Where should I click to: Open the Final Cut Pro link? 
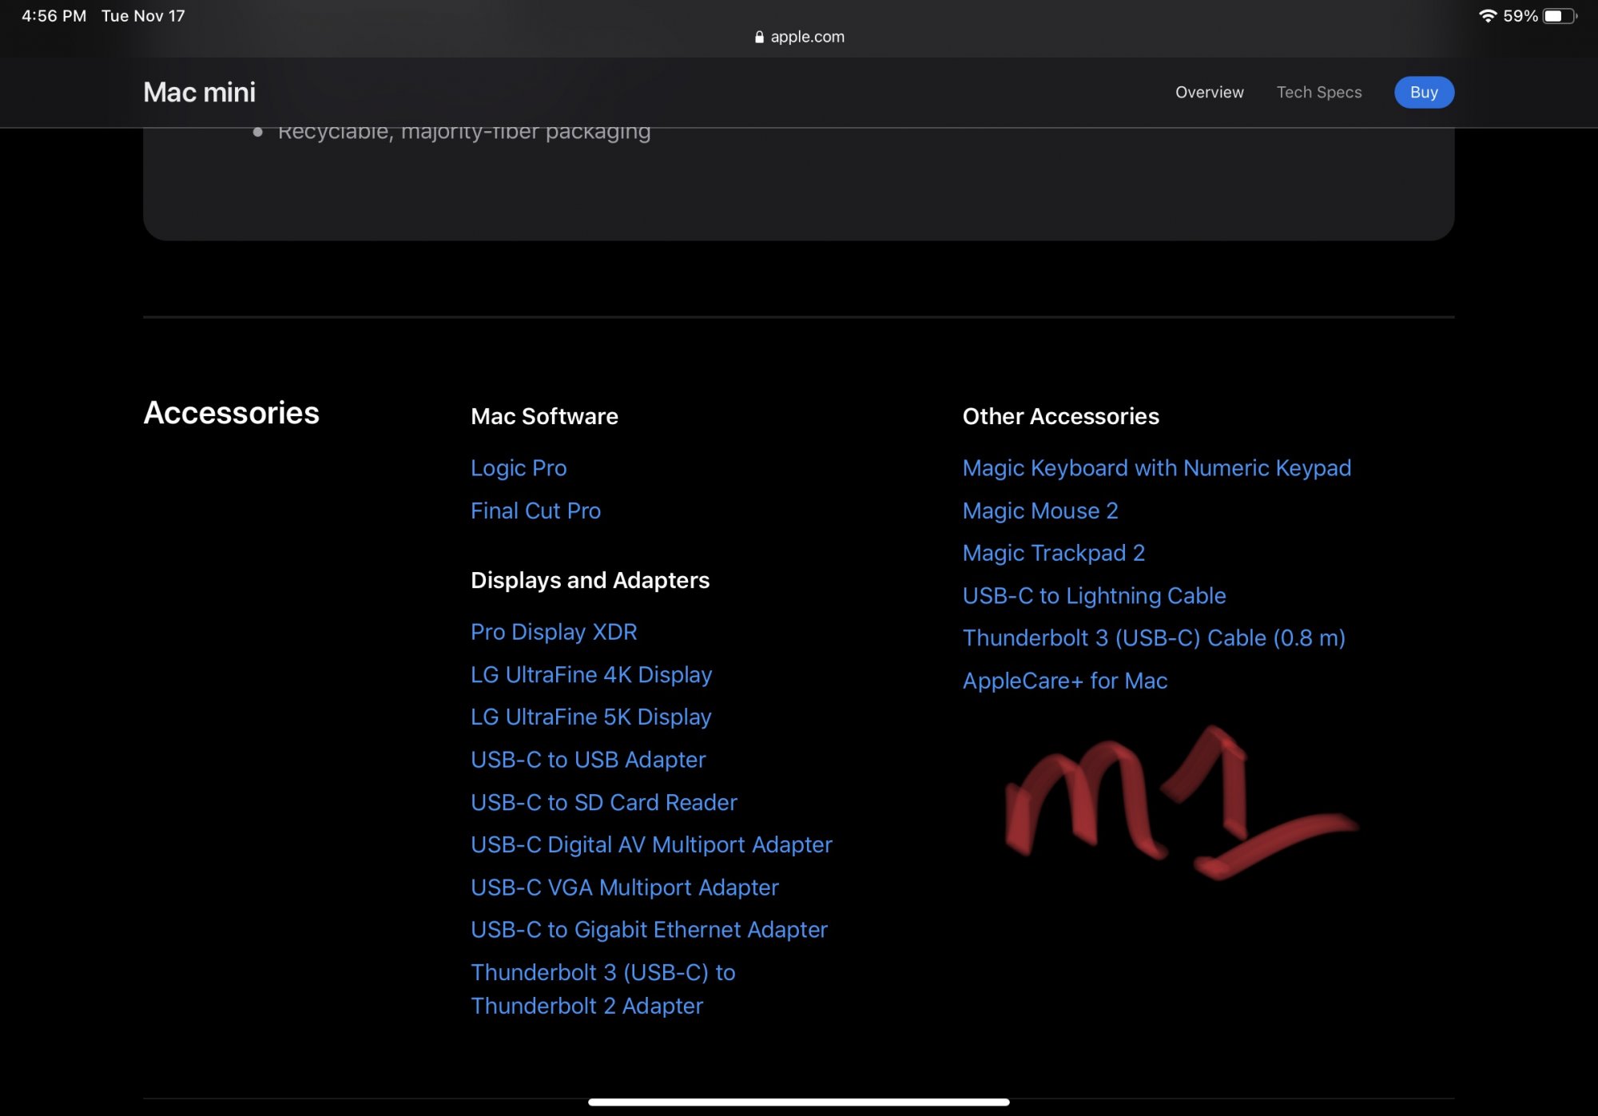[x=535, y=510]
